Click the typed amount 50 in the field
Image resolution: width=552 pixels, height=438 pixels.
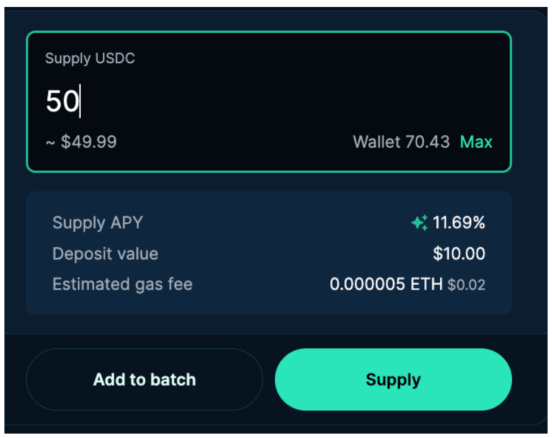pyautogui.click(x=61, y=102)
